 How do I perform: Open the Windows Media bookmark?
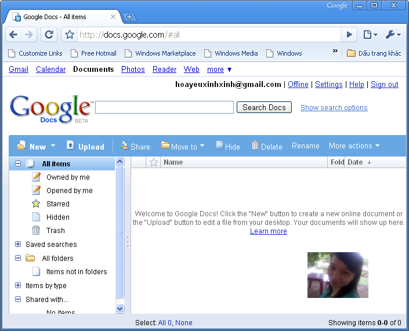tap(231, 53)
